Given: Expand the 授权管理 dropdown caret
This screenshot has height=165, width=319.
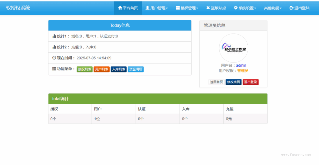Looking at the screenshot, I should click(x=197, y=8).
